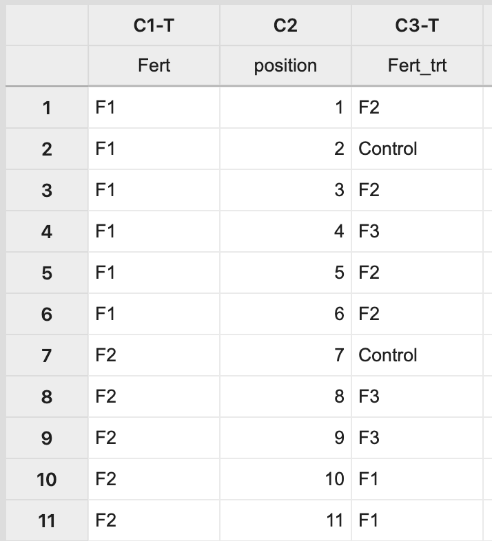Click the Fert column name cell
492x541 pixels.
[x=154, y=65]
